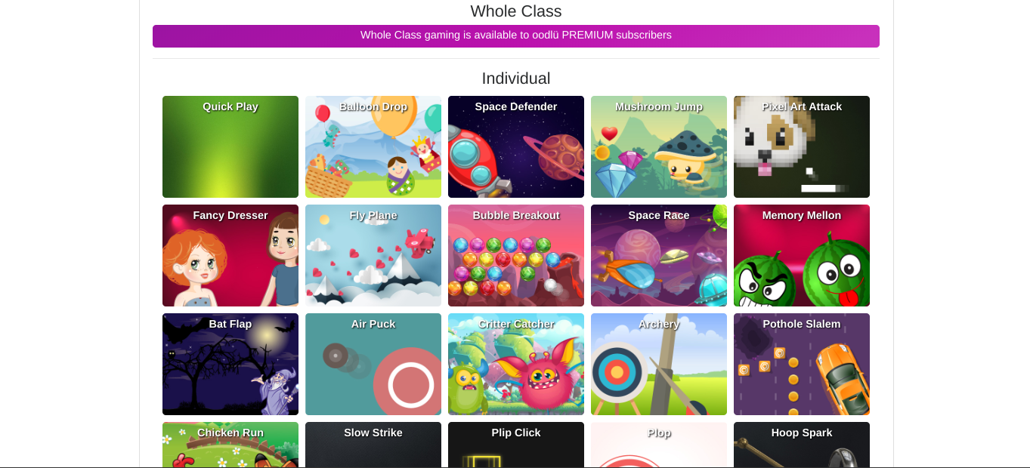The image size is (1030, 468).
Task: Open the Hoop Spark game
Action: pos(802,445)
